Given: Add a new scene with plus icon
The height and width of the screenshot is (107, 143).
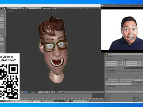Looking at the screenshot, I should pyautogui.click(x=38, y=8).
